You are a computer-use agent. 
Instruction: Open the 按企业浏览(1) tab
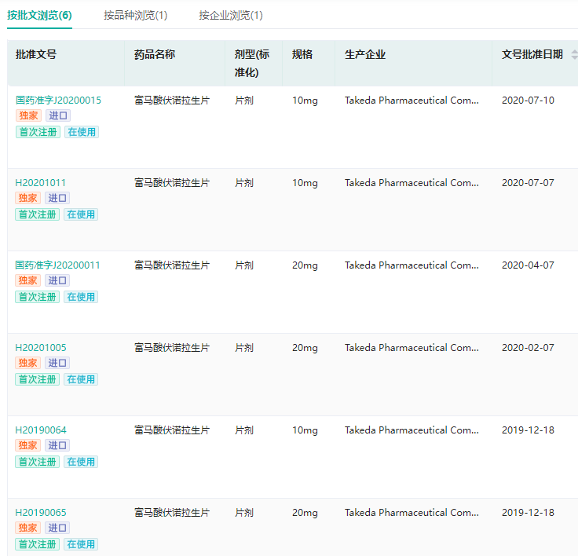coord(231,16)
